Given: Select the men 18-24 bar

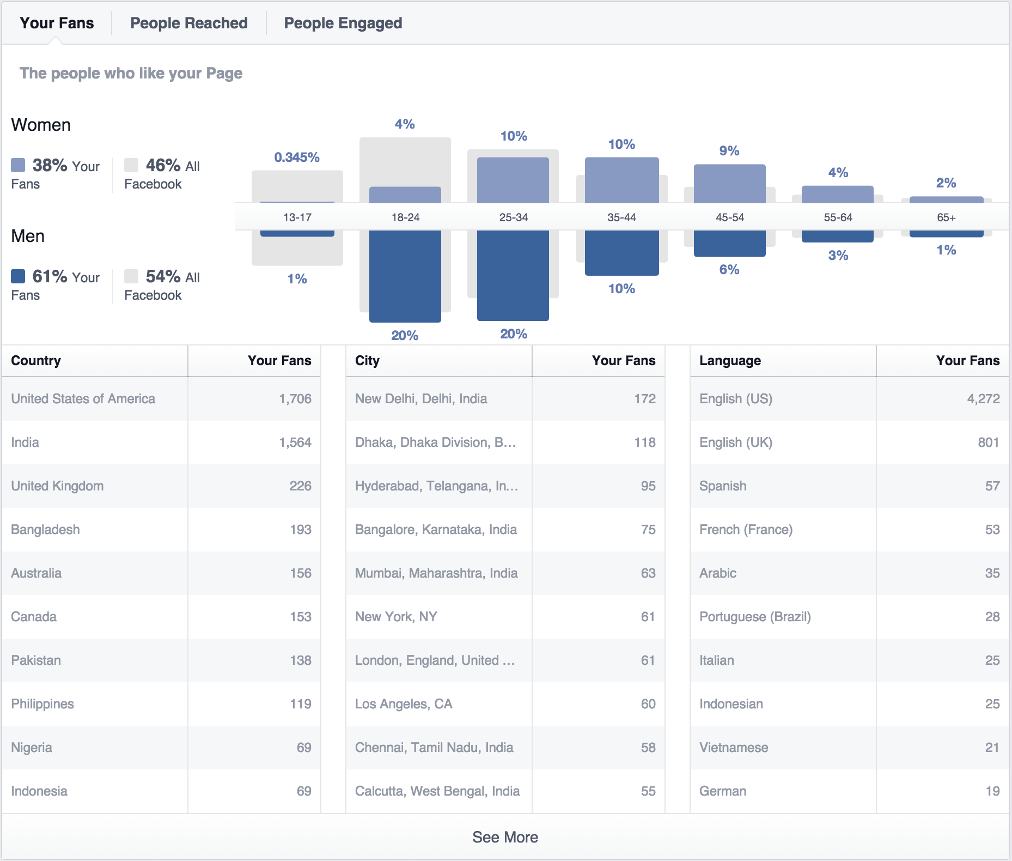Looking at the screenshot, I should click(405, 276).
